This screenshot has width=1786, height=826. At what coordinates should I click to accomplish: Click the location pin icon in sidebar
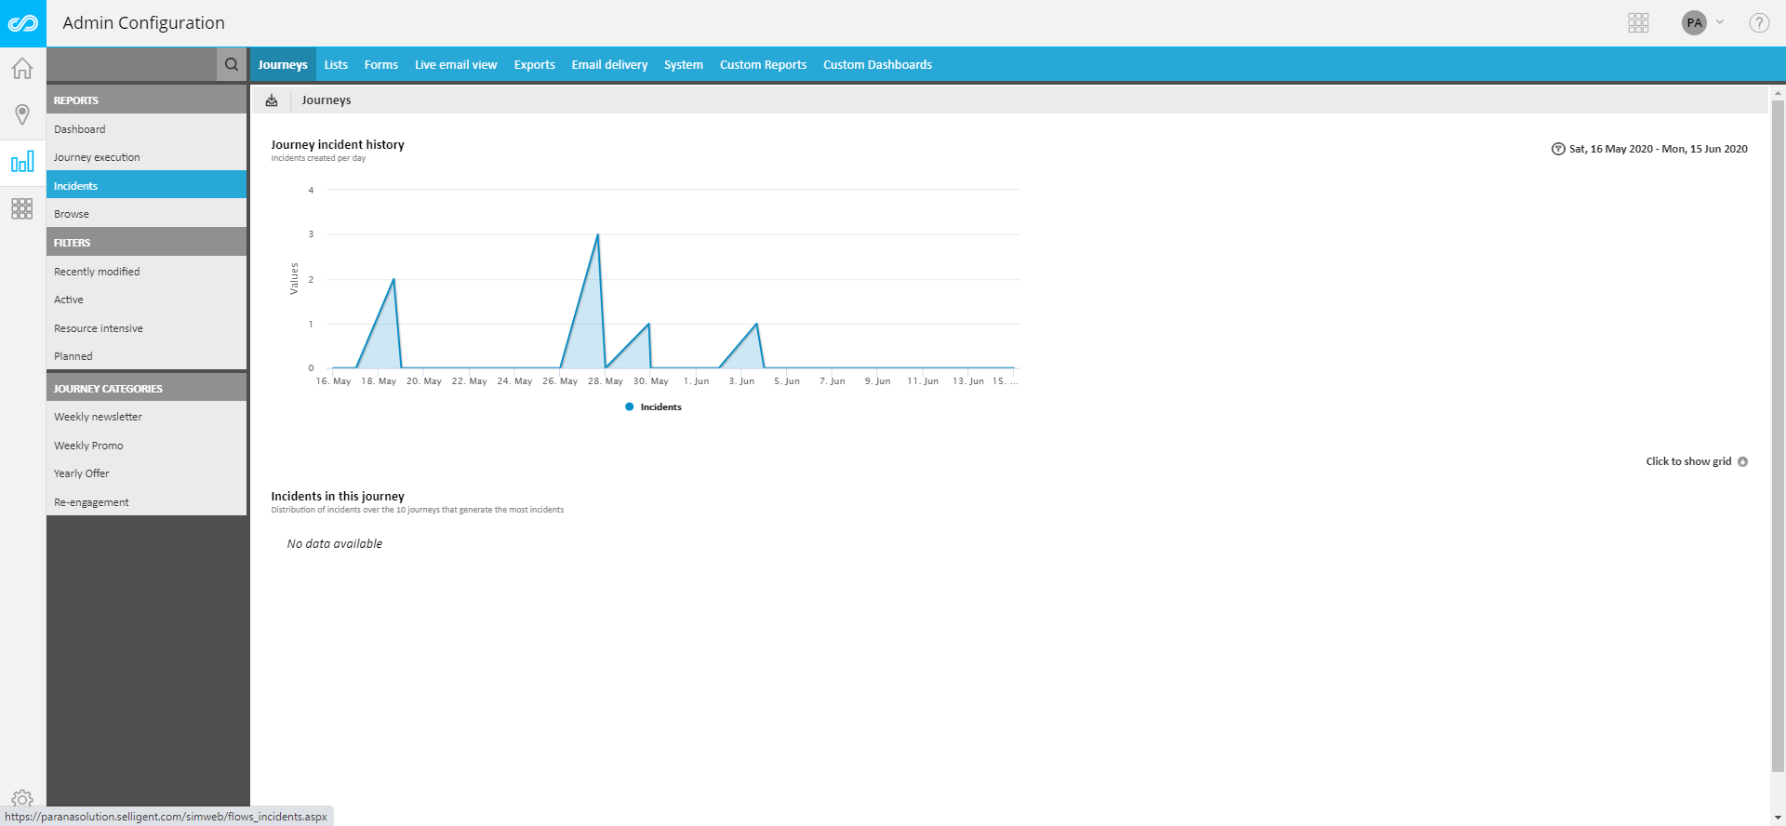click(22, 114)
